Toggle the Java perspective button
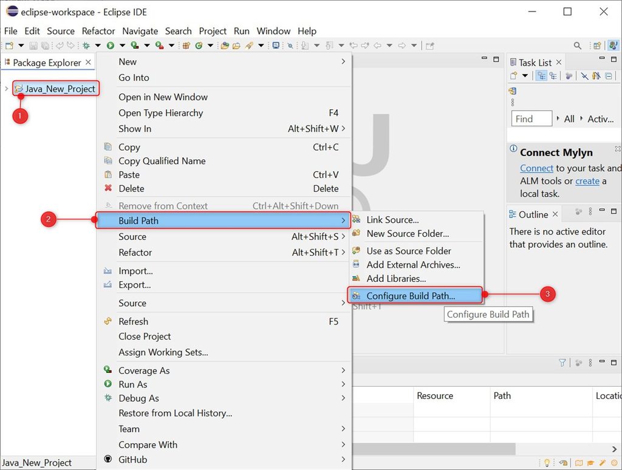The width and height of the screenshot is (622, 470). coord(613,45)
